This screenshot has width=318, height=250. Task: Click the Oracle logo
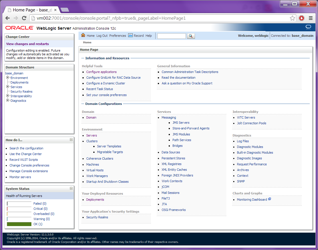[19, 28]
